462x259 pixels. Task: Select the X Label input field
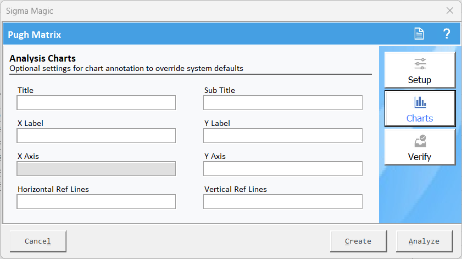click(x=96, y=136)
